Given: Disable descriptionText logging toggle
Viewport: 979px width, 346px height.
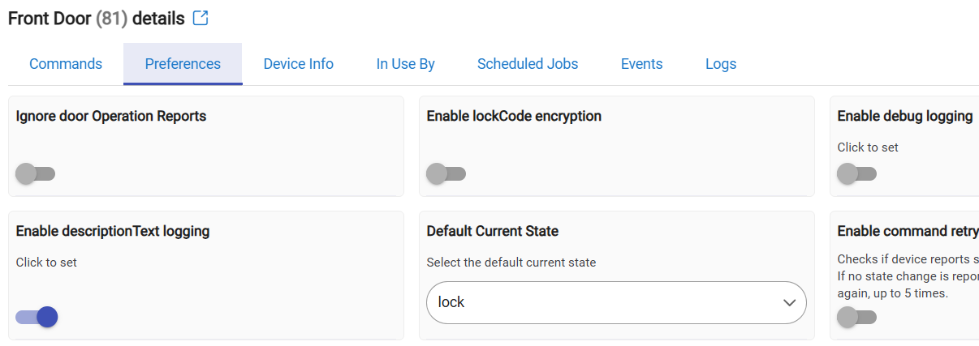Looking at the screenshot, I should (37, 317).
